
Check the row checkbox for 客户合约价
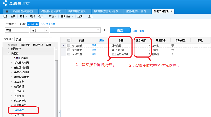tap(69, 50)
